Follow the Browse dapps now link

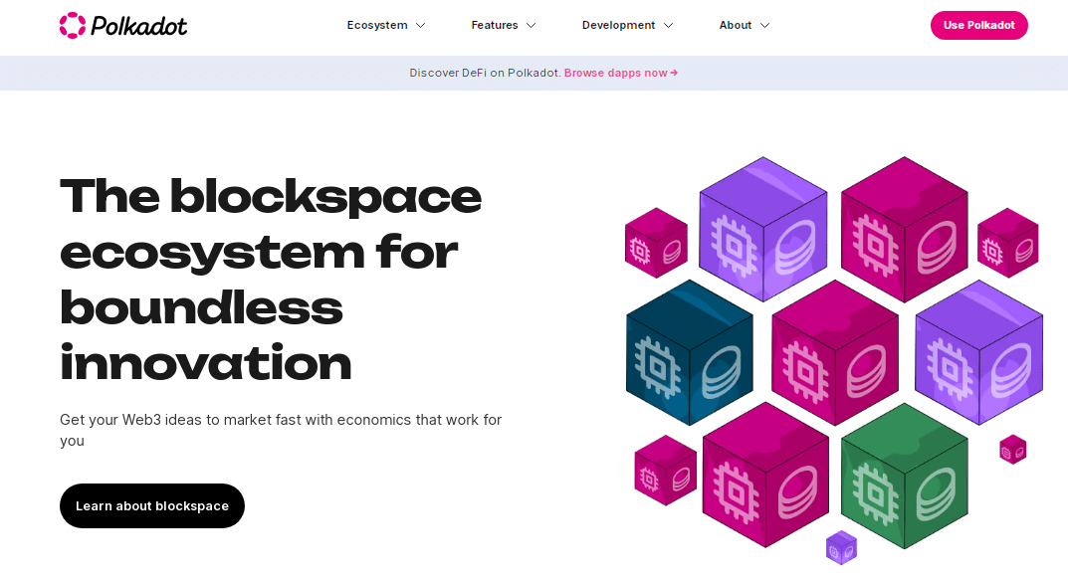click(620, 73)
